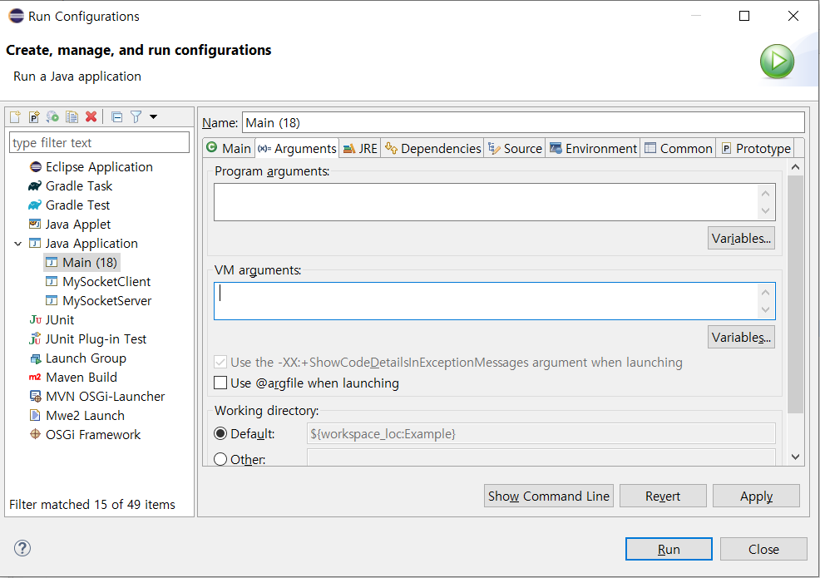Screen dimensions: 820x578
Task: Open the help question mark icon
Action: (22, 548)
